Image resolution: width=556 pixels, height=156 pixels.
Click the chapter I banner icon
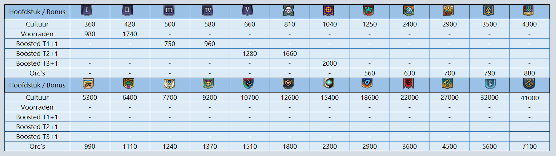86,11
